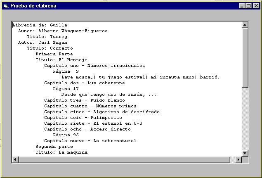
Task: Click the vertical scrollbar thumb
Action: (245, 58)
